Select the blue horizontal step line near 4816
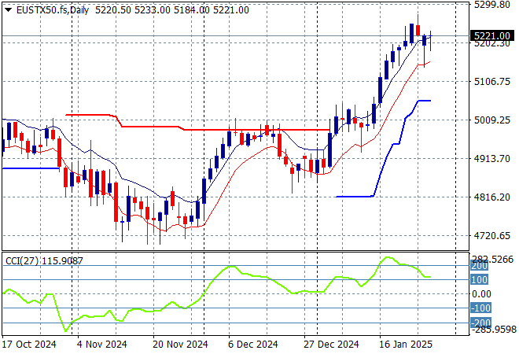 coord(354,196)
